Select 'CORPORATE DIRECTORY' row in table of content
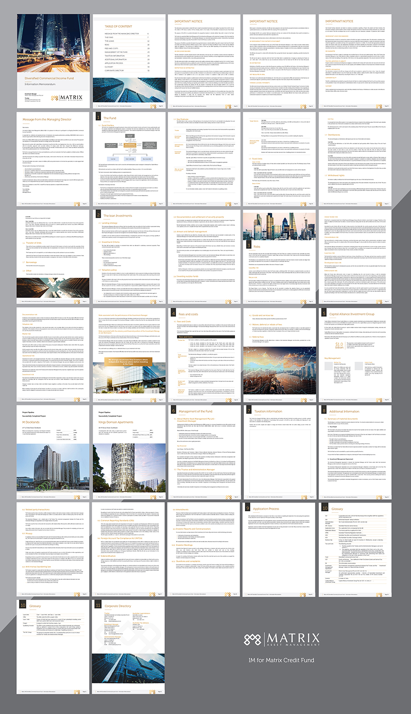 127,70
